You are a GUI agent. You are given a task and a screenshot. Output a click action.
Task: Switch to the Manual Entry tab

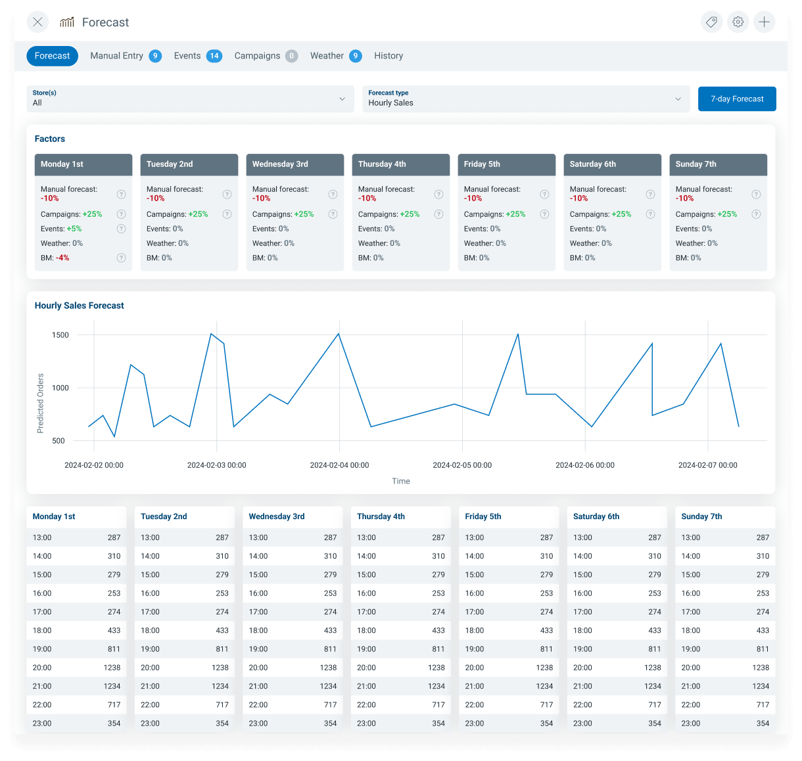tap(126, 56)
